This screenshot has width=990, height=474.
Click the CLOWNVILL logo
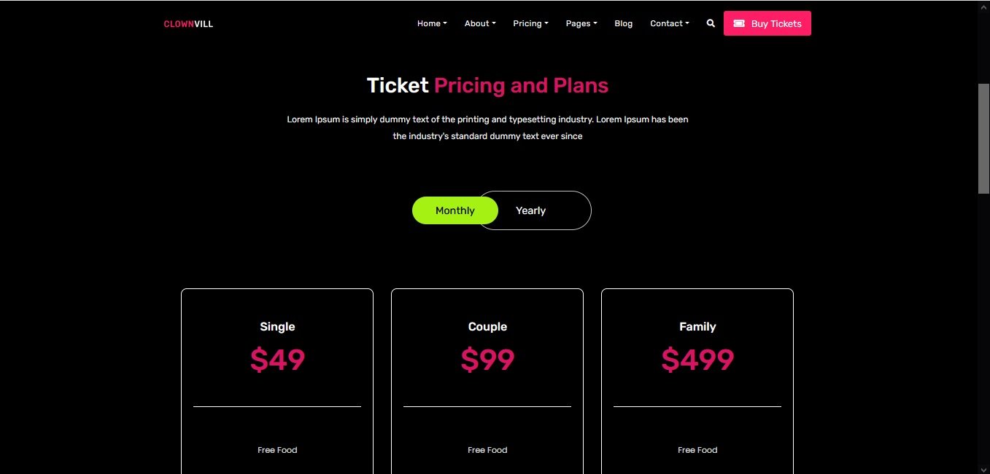188,24
